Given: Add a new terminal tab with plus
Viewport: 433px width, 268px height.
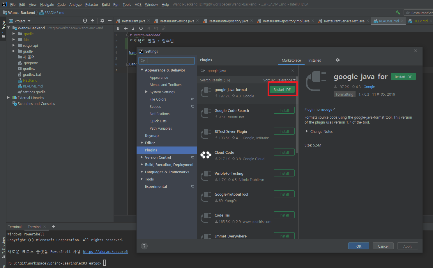Looking at the screenshot, I should (x=53, y=226).
